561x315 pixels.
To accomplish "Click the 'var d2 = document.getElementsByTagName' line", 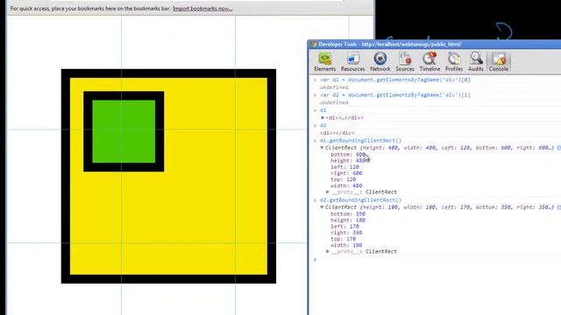I will click(x=395, y=95).
